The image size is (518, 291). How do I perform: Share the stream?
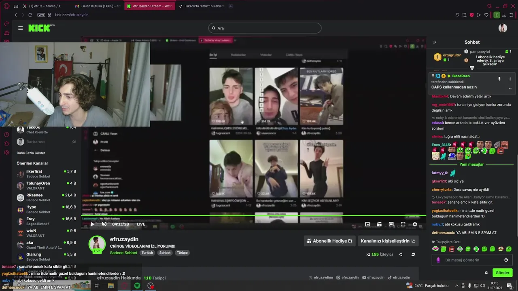[400, 255]
